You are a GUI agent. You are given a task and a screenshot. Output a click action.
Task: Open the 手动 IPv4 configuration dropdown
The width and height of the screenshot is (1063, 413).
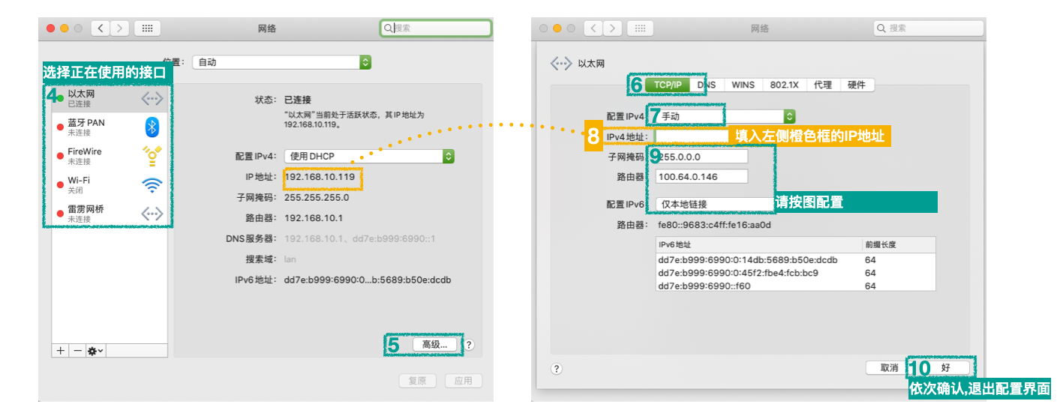[725, 116]
